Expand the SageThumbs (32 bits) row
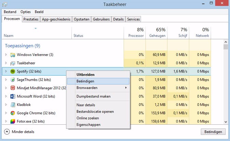Screen dimensions: 230x141 [x=6, y=80]
